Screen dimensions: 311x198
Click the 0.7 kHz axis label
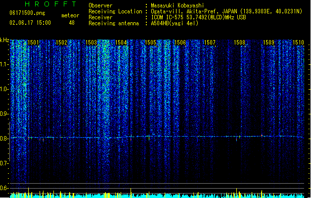click(4, 163)
